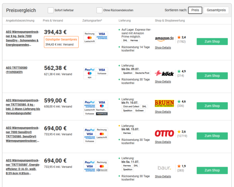This screenshot has height=187, width=234.
Task: Click the 1,9 star rating of baur
Action: point(181,166)
